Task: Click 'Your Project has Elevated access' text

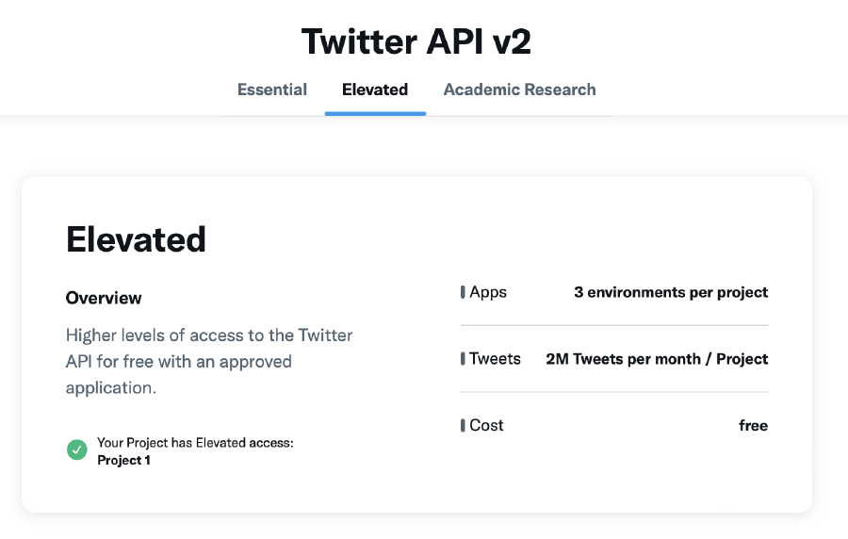Action: tap(195, 443)
